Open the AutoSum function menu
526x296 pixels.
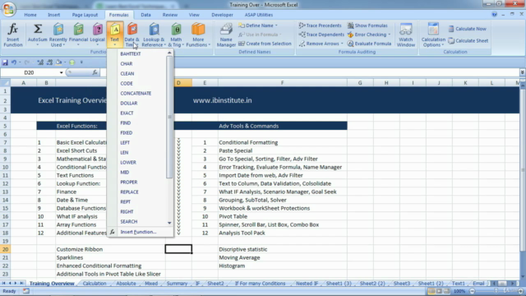point(38,35)
